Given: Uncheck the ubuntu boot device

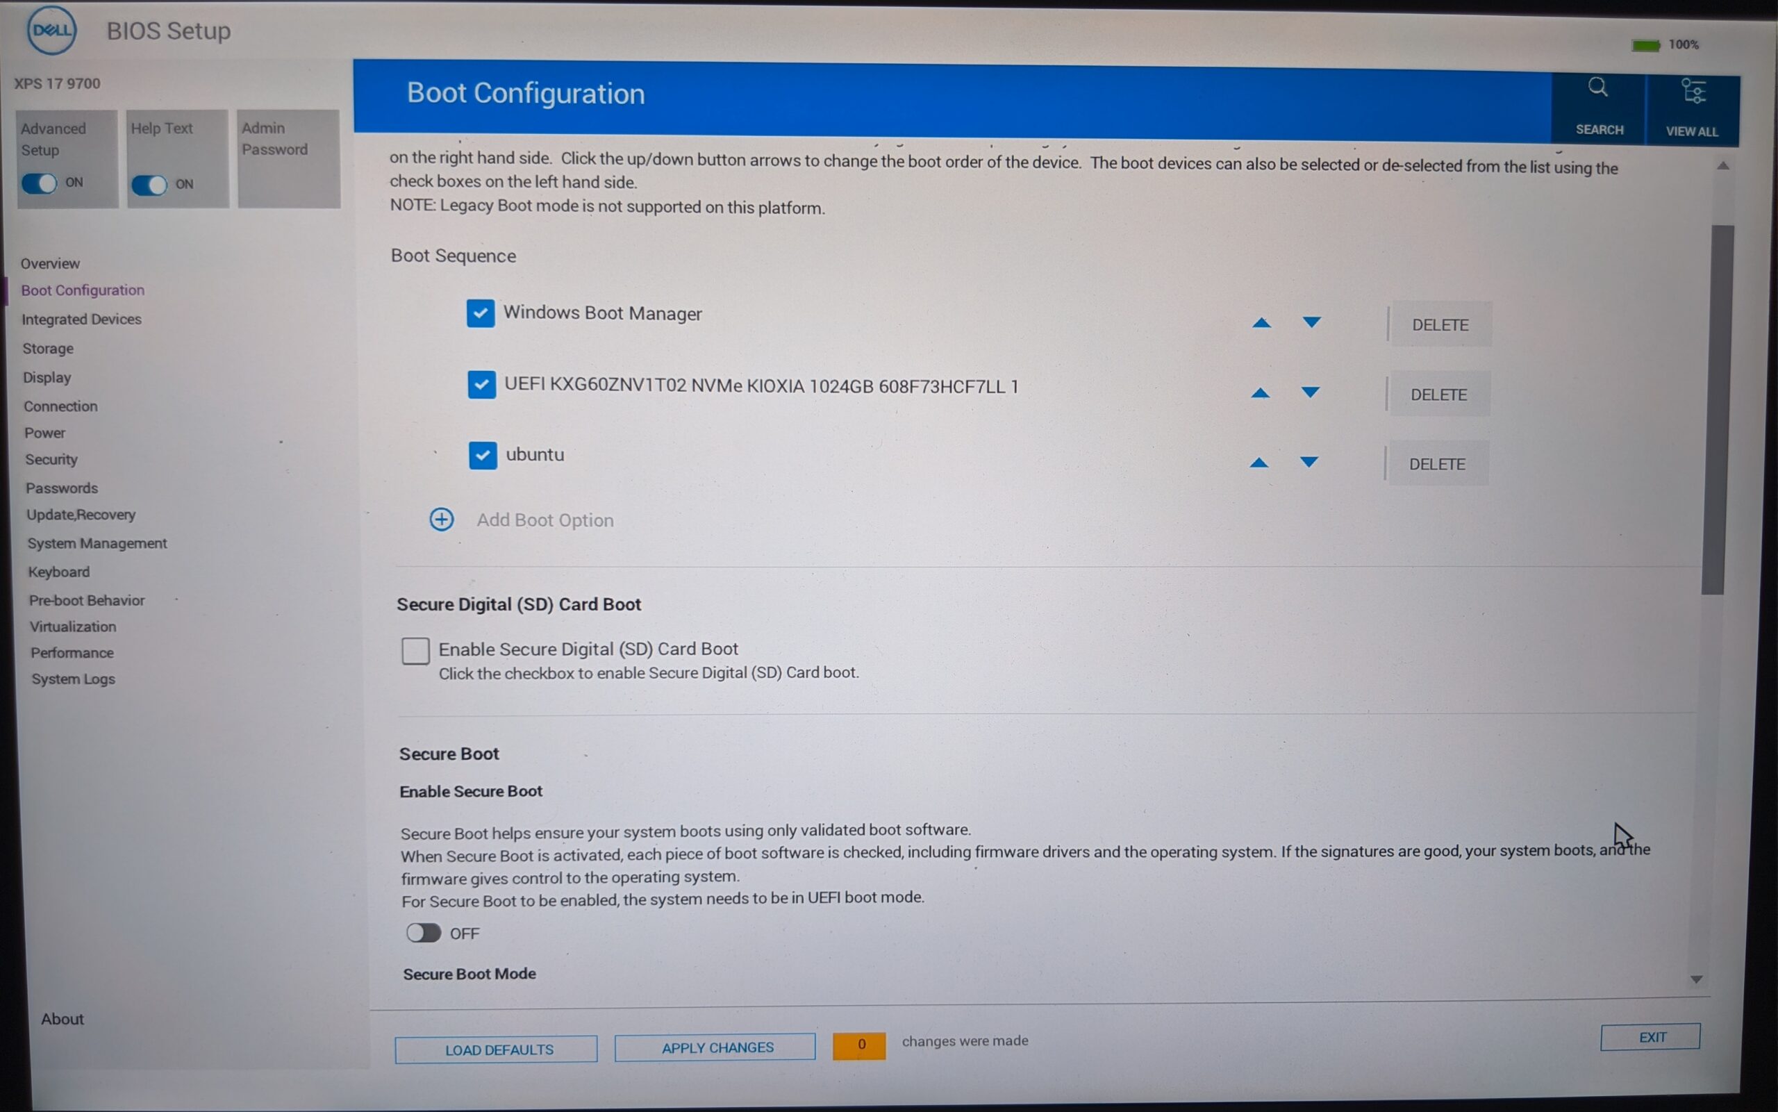Looking at the screenshot, I should click(x=483, y=455).
